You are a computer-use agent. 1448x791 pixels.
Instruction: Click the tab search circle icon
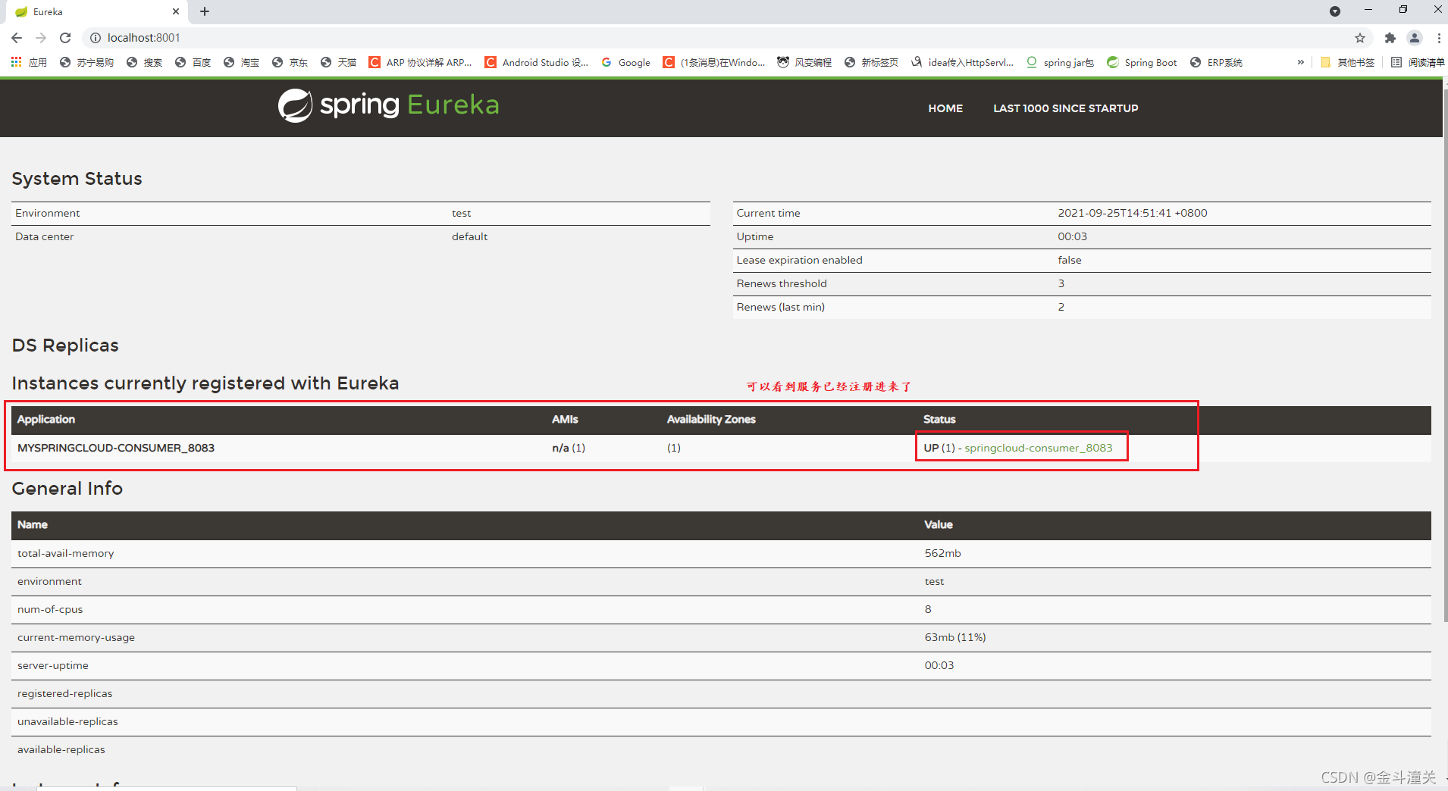[1335, 11]
